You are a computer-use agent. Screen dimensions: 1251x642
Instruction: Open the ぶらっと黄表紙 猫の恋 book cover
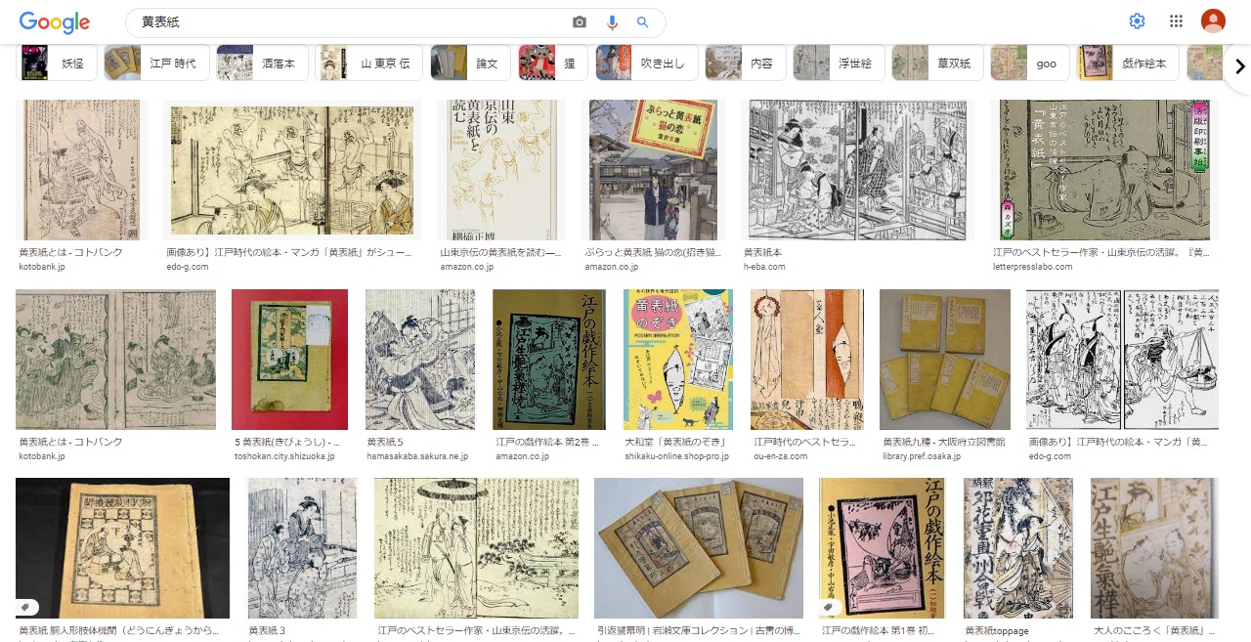coord(649,170)
